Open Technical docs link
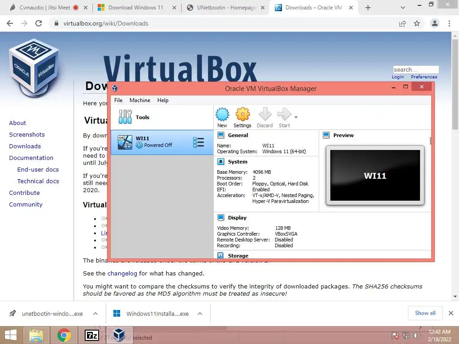Viewport: 459px width, 344px height. (38, 181)
